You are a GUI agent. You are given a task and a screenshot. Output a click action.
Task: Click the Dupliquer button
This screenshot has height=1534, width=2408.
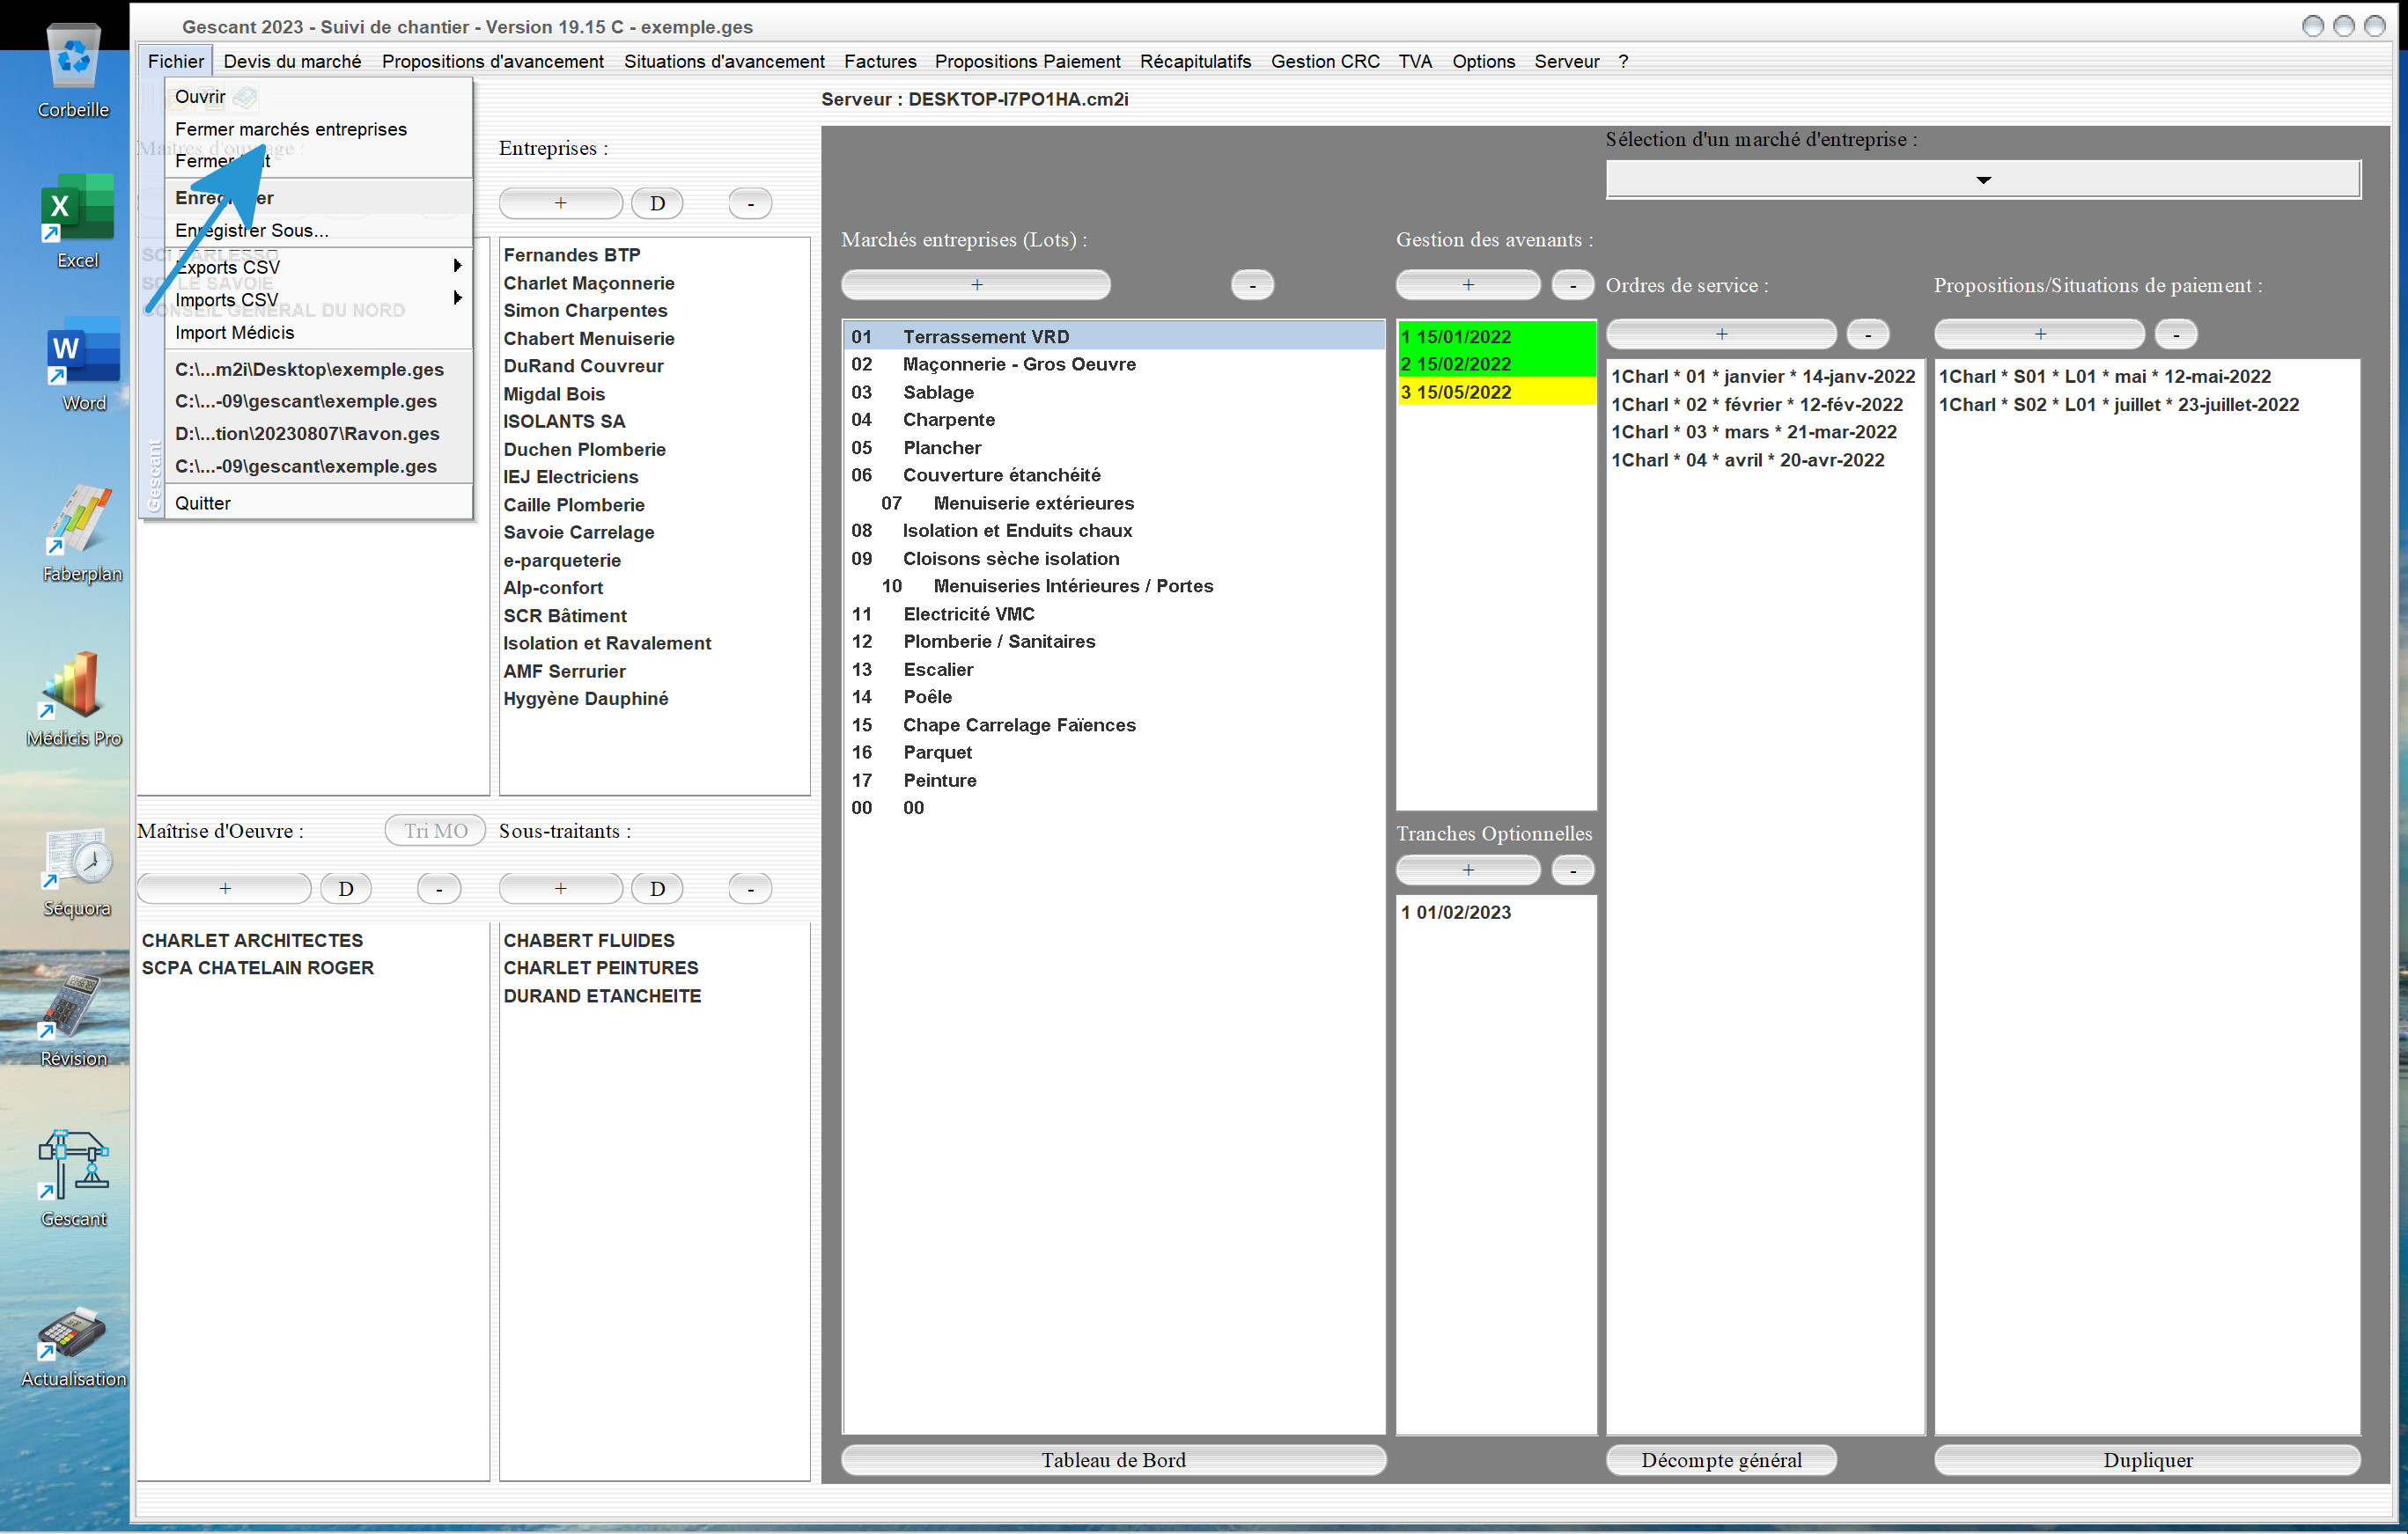point(2147,1460)
